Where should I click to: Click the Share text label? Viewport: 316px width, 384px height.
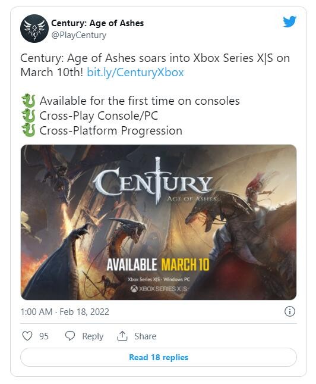click(145, 336)
